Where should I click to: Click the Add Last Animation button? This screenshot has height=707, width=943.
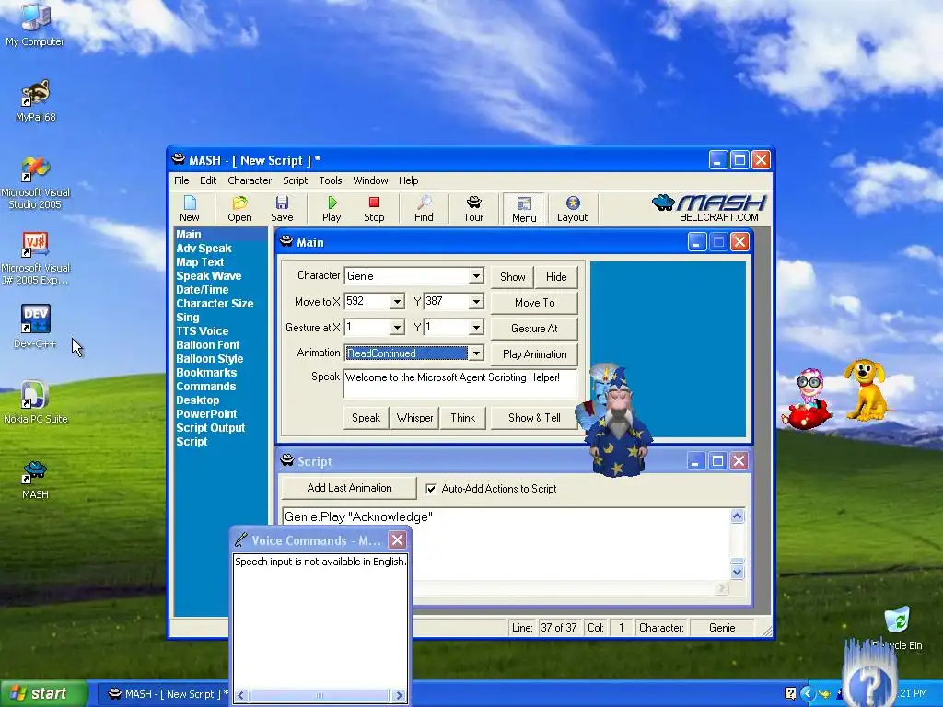(x=349, y=488)
